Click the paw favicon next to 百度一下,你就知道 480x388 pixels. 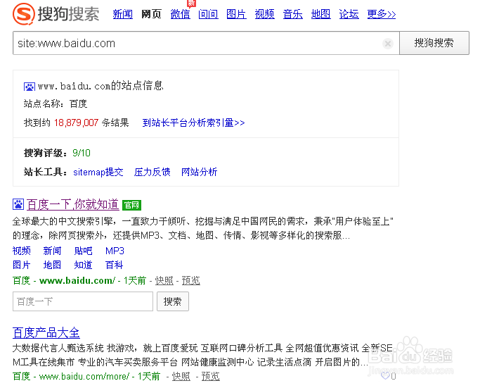[18, 204]
